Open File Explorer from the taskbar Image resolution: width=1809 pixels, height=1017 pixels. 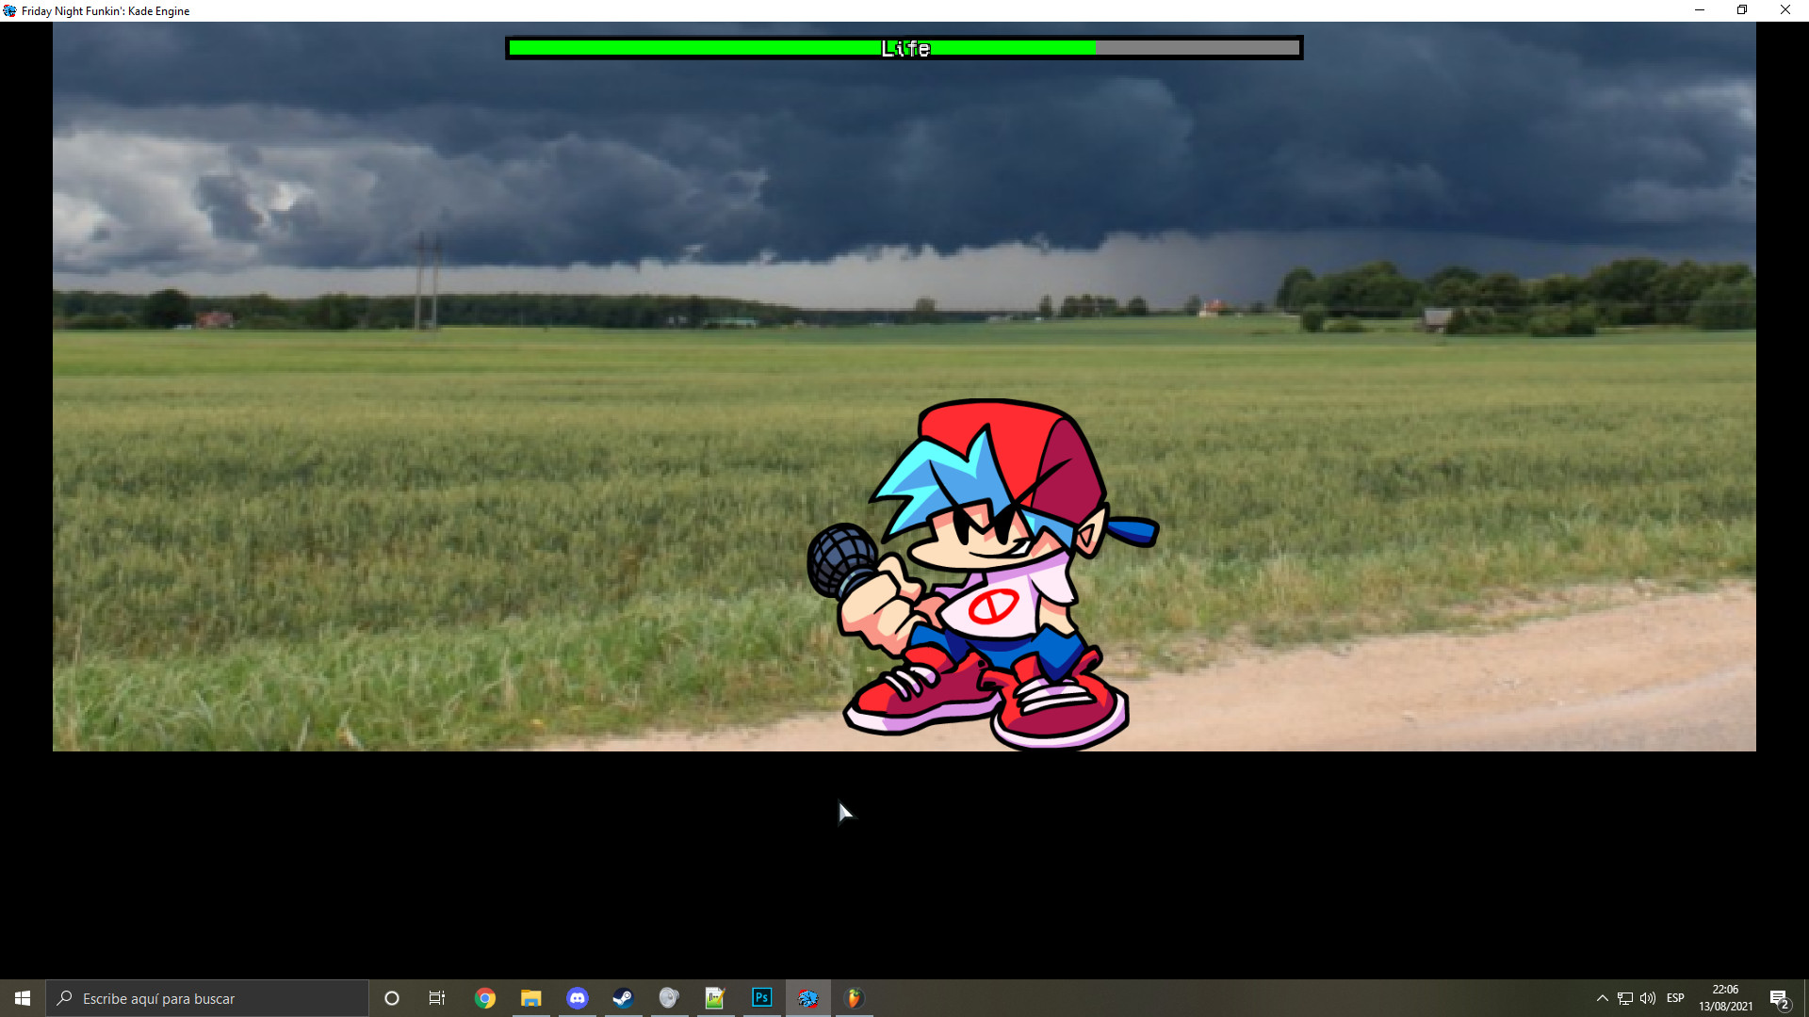click(x=530, y=997)
